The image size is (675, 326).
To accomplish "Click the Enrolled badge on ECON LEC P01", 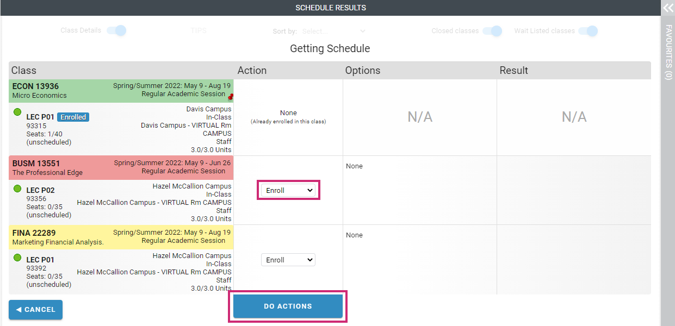I will pos(73,117).
